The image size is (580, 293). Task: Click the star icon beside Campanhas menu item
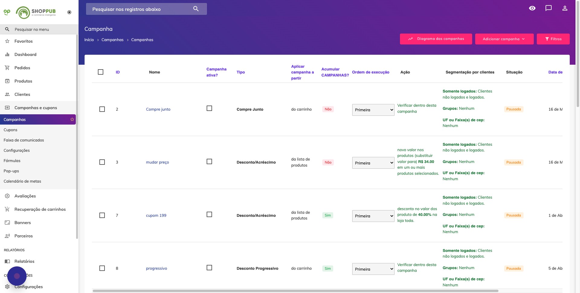pyautogui.click(x=72, y=119)
